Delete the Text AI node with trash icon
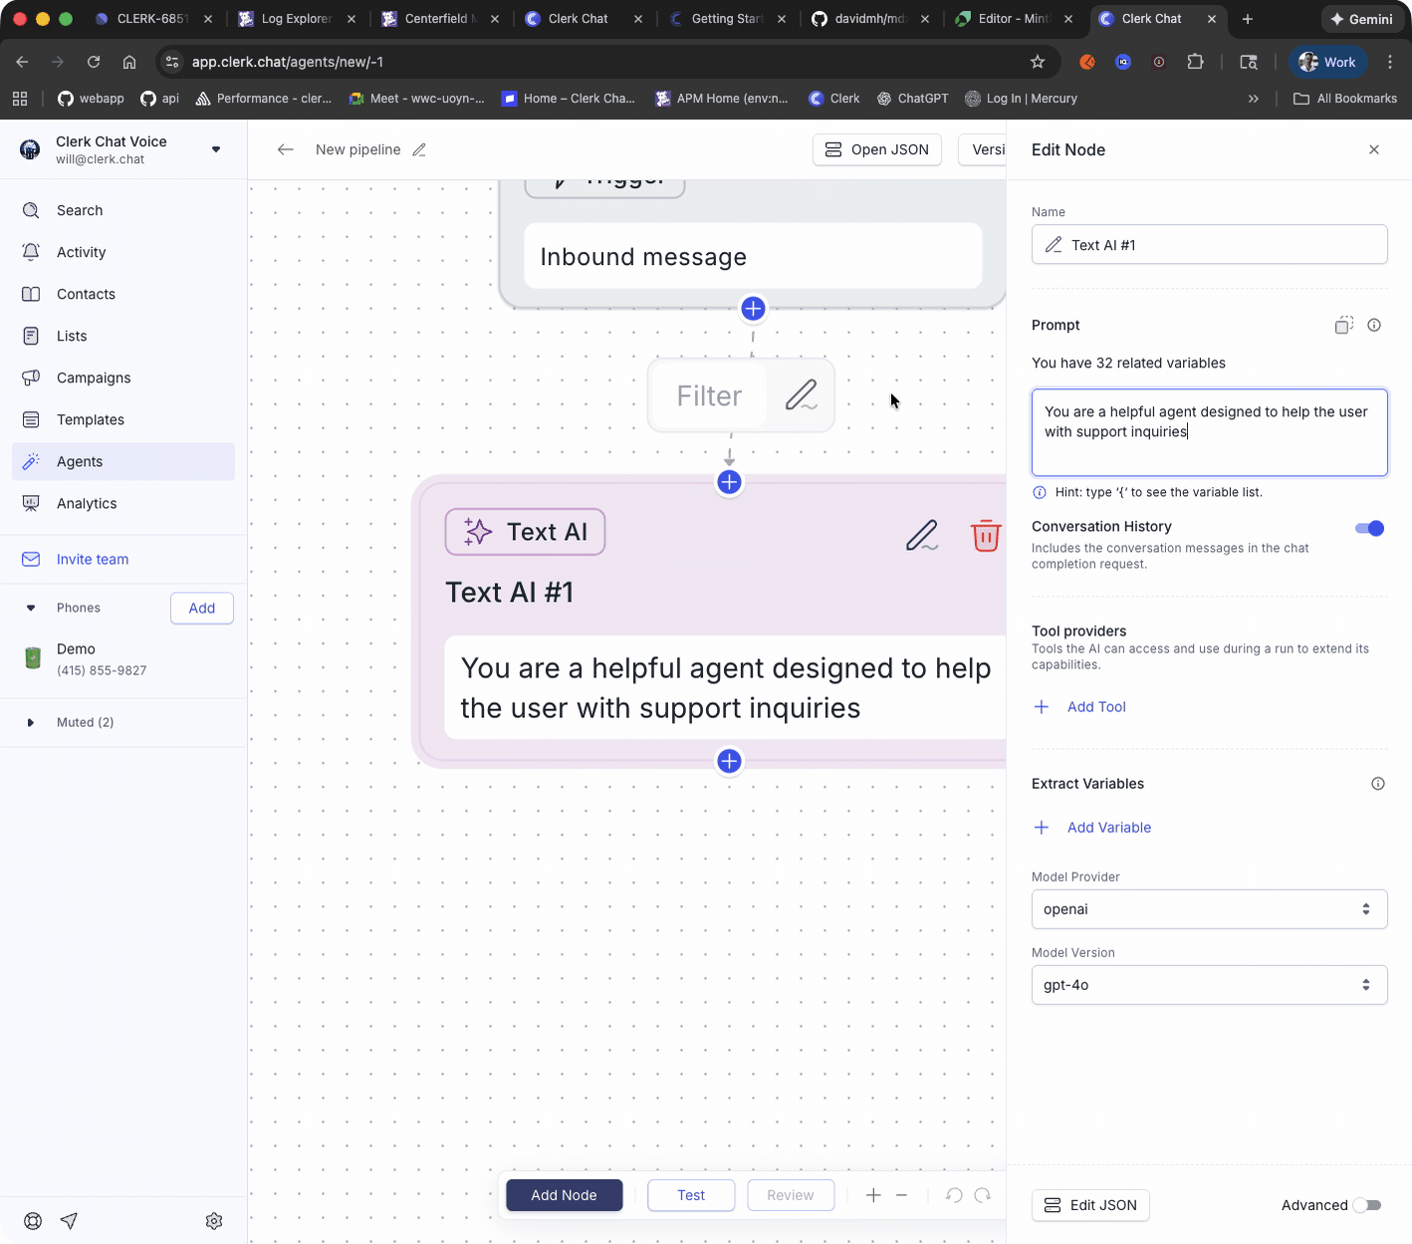Screen dimensions: 1412x1244 tap(986, 535)
